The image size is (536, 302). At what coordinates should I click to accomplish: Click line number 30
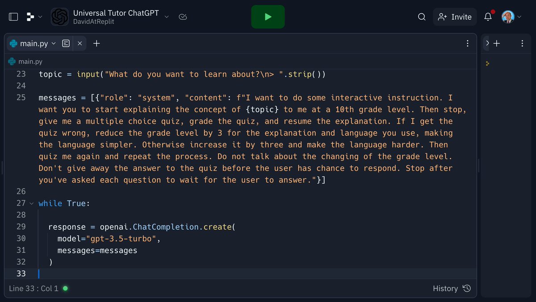coord(21,238)
